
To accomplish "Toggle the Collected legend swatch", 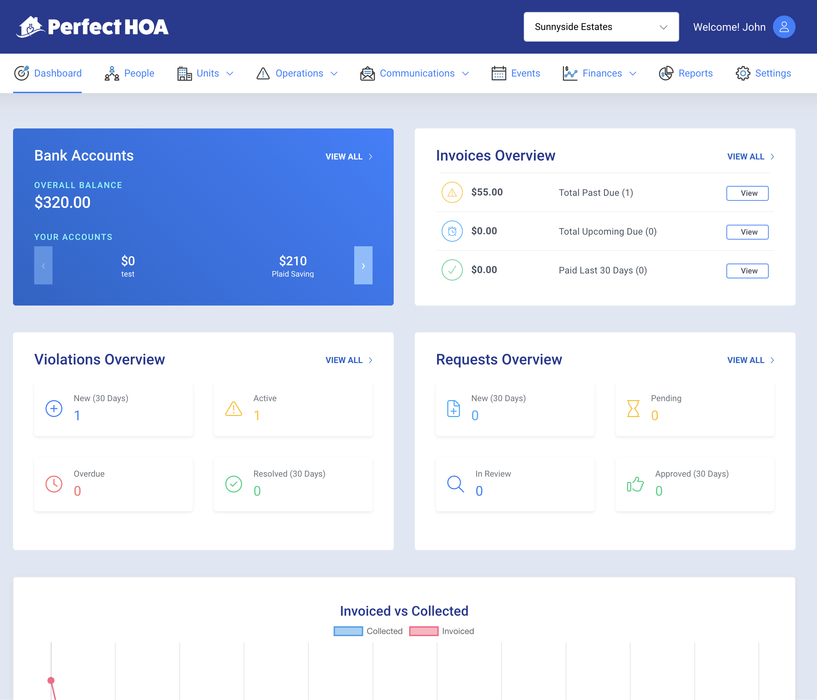I will pyautogui.click(x=348, y=631).
